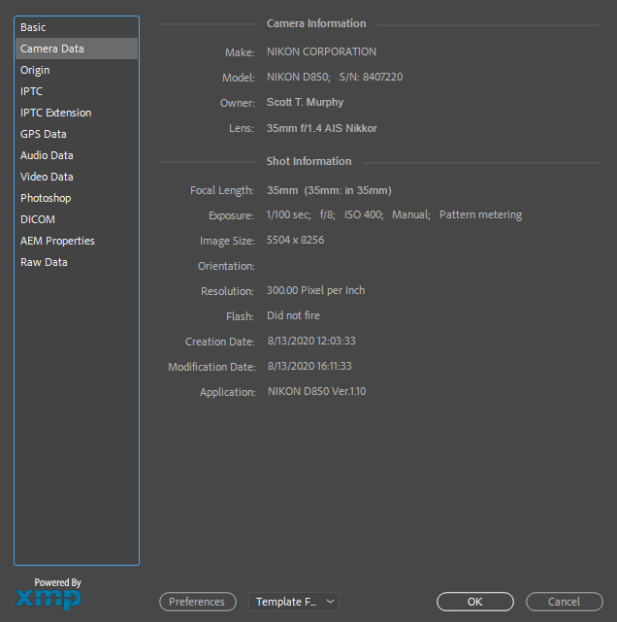Click the Preferences button
Image resolution: width=617 pixels, height=622 pixels.
[197, 602]
